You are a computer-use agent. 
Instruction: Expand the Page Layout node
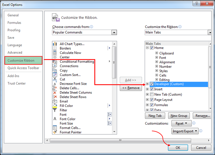tap(147, 99)
